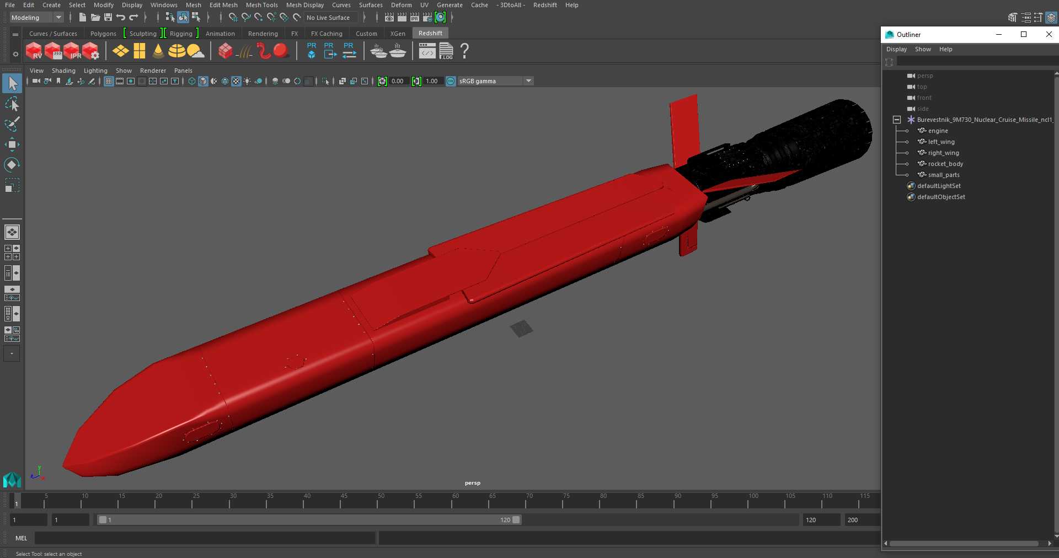Open shelf tab selector menu icon
The image size is (1059, 558).
[15, 34]
